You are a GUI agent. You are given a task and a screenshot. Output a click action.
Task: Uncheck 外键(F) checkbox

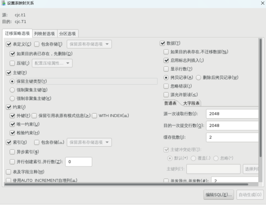(x=12, y=116)
